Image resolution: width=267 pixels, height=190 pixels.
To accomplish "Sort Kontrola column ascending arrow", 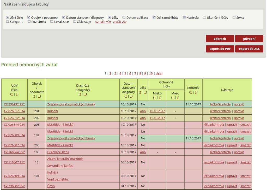I will [191, 92].
